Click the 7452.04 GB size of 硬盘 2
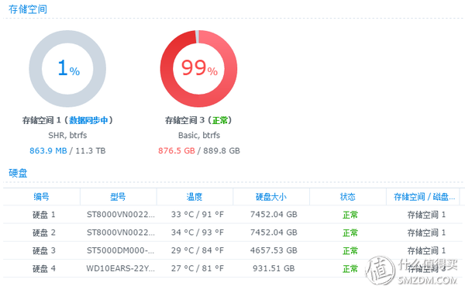465x293 pixels. pos(274,233)
